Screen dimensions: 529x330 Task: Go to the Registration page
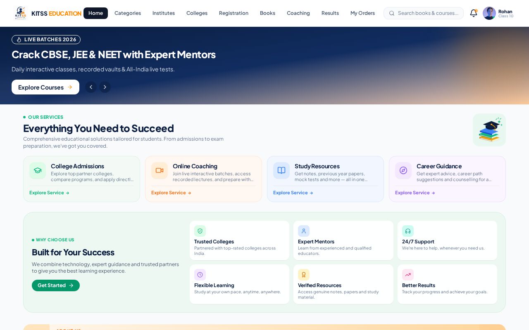point(234,13)
